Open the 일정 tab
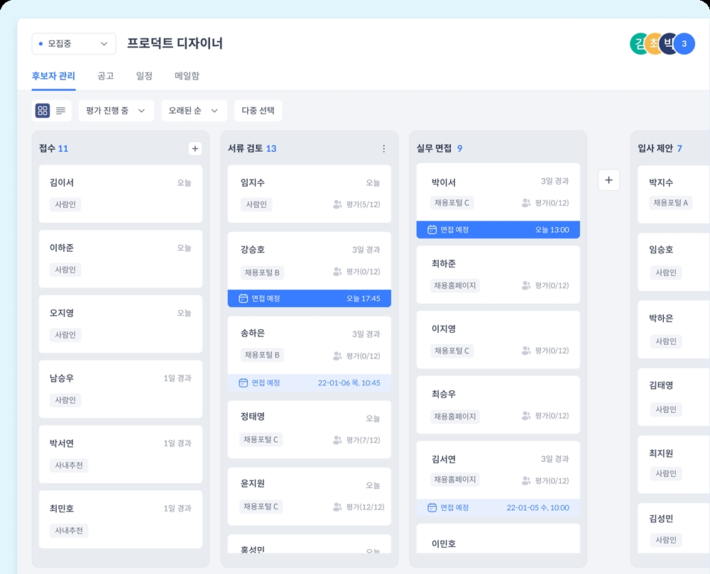Screen dimensions: 710x574 (x=144, y=76)
